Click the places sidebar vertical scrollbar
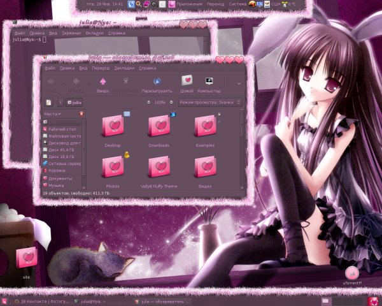Screen dimensions: 382x306 coord(84,154)
